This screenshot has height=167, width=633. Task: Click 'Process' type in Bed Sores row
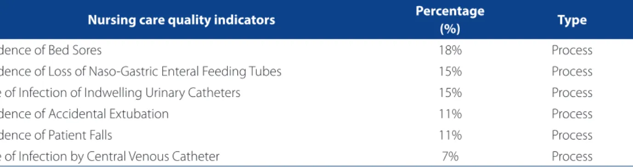point(572,50)
